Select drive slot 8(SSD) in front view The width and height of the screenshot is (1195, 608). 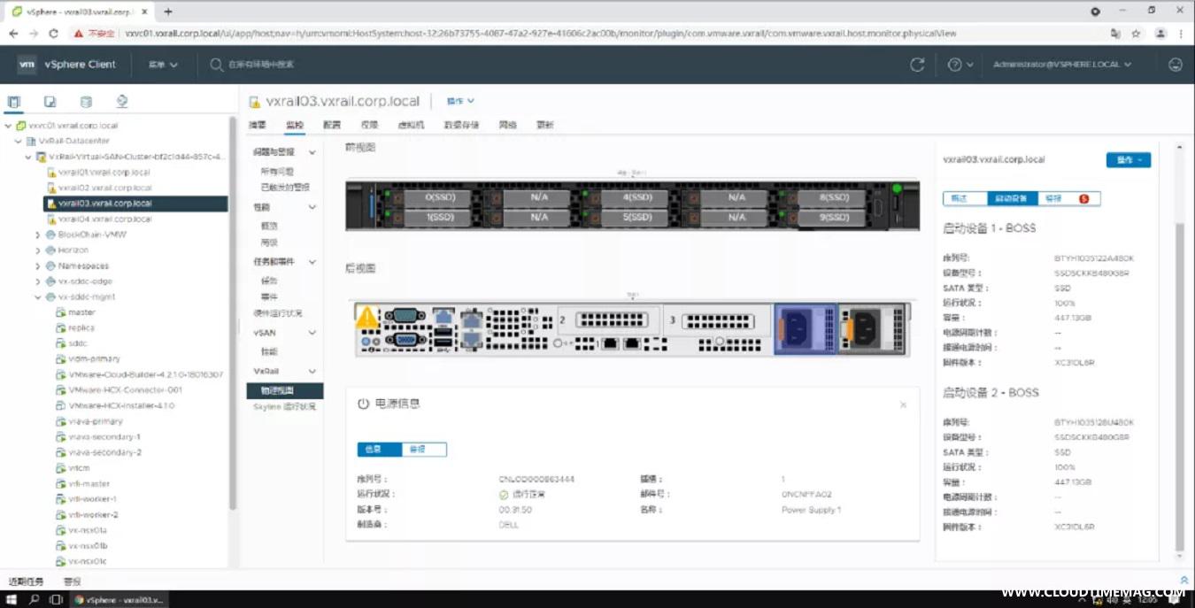point(834,197)
